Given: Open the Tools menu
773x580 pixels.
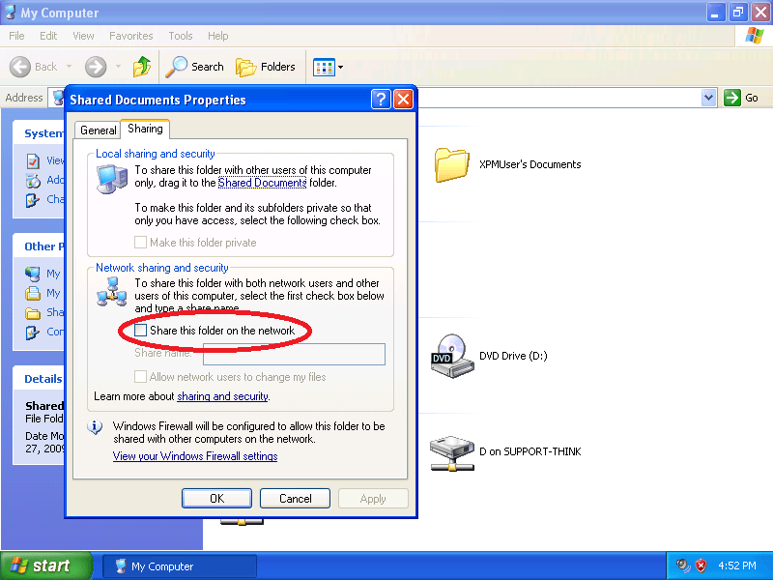Looking at the screenshot, I should (x=181, y=36).
